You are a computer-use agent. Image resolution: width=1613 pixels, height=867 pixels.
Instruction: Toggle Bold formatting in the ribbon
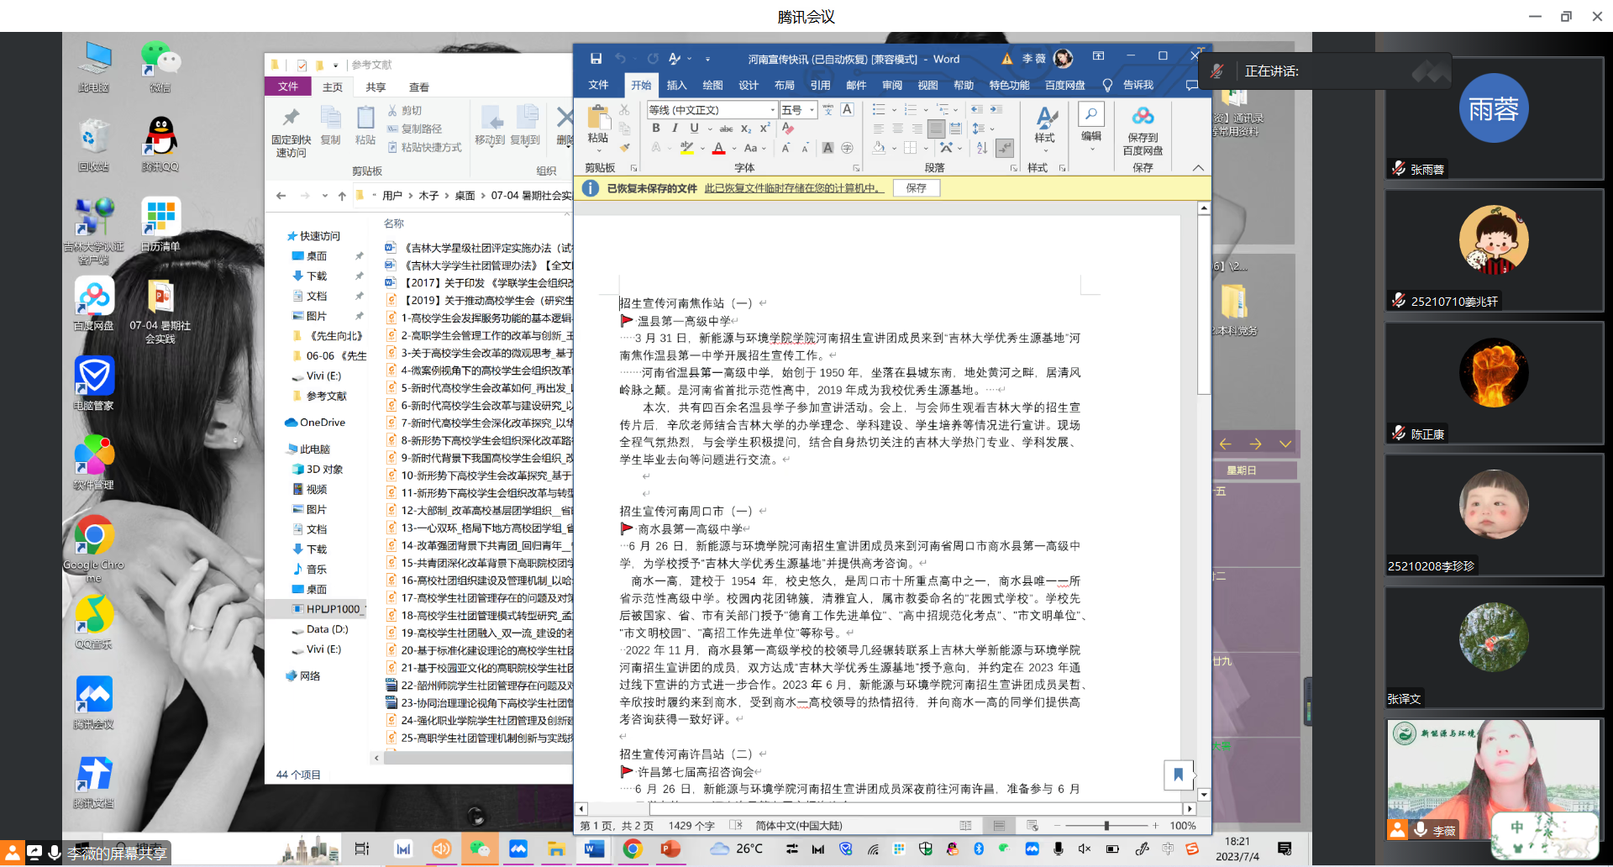tap(655, 129)
